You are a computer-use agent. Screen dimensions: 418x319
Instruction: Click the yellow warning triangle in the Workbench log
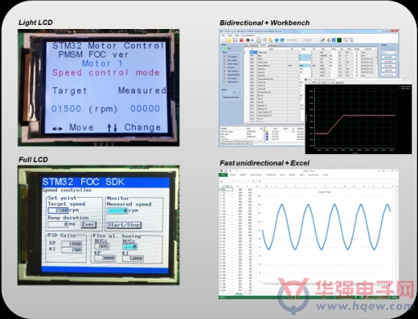coord(267,132)
